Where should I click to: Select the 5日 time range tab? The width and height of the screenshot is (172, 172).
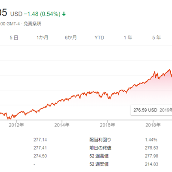[14, 38]
